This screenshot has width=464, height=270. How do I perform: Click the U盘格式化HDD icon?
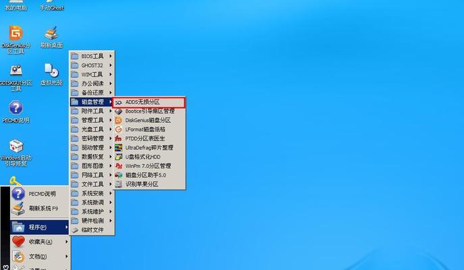pyautogui.click(x=118, y=157)
